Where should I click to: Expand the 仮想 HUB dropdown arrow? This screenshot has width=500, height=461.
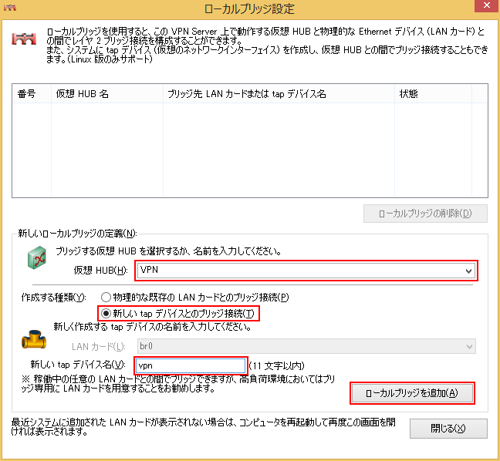468,271
